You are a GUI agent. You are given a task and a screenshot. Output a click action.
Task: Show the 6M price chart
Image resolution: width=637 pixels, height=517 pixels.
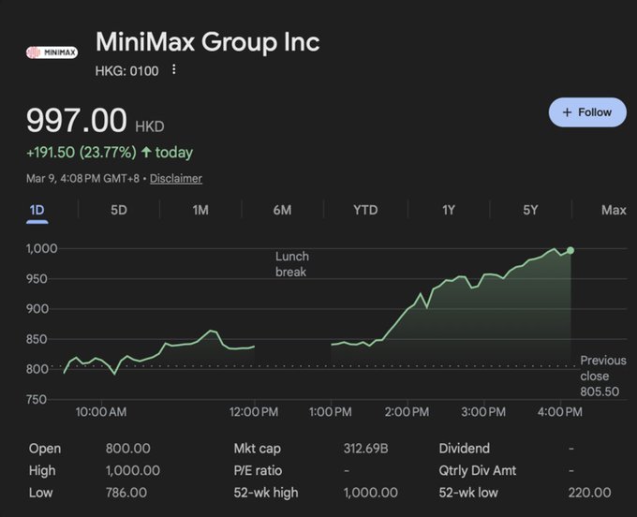[282, 210]
